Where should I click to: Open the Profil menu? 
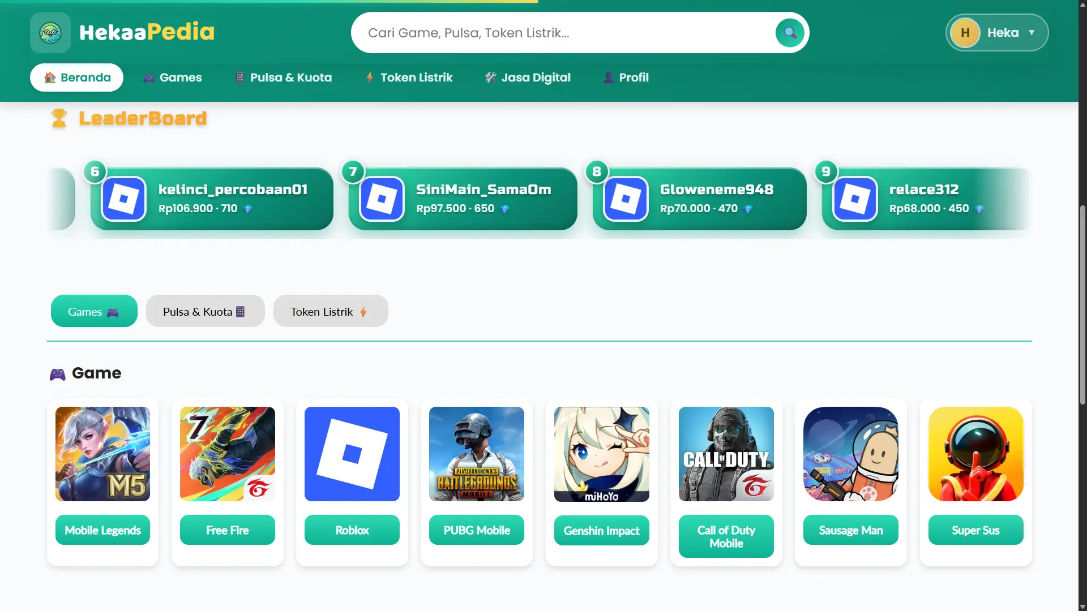[x=626, y=78]
